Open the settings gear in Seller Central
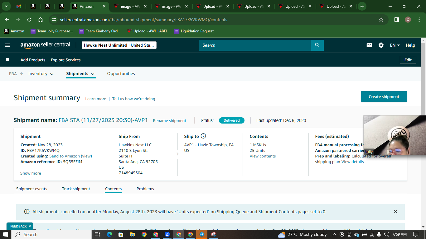Viewport: 426px width, 239px height. click(381, 45)
